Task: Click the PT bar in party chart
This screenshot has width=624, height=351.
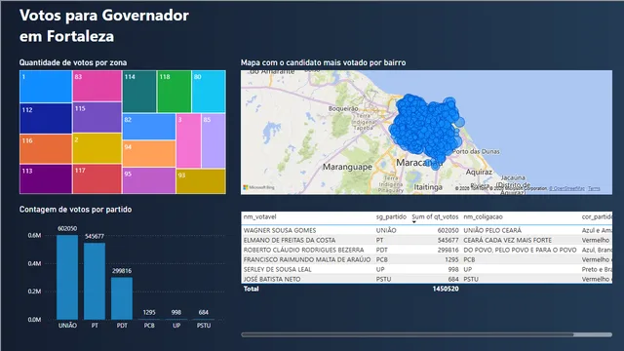Action: 95,282
